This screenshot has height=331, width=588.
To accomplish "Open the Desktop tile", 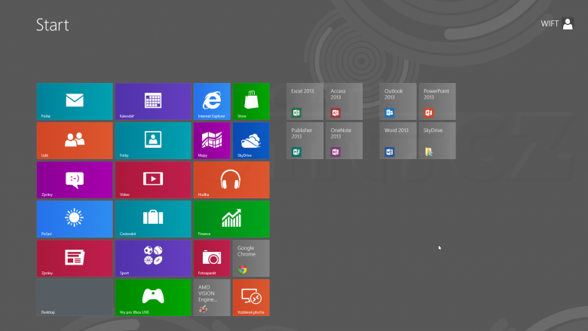I will [75, 297].
